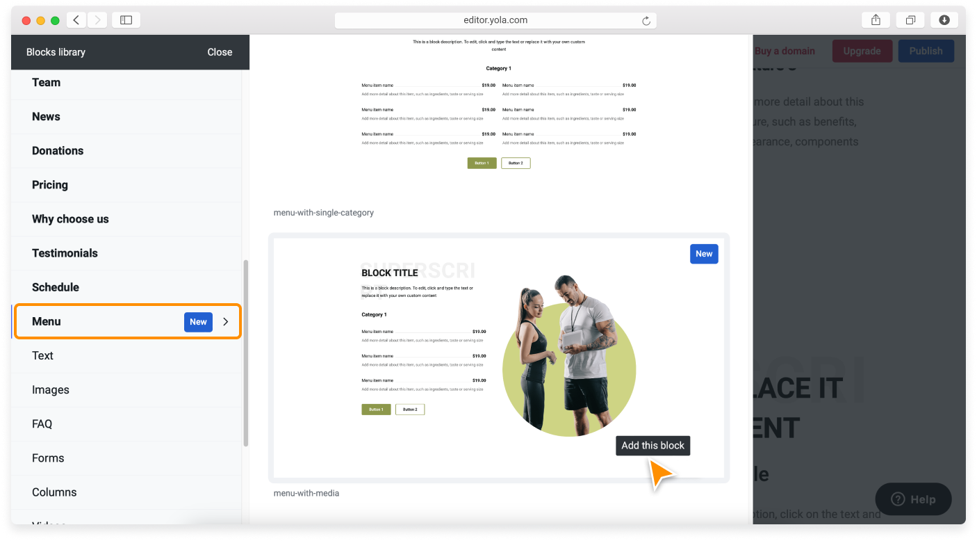977x541 pixels.
Task: Close the Blocks library panel
Action: click(x=220, y=52)
